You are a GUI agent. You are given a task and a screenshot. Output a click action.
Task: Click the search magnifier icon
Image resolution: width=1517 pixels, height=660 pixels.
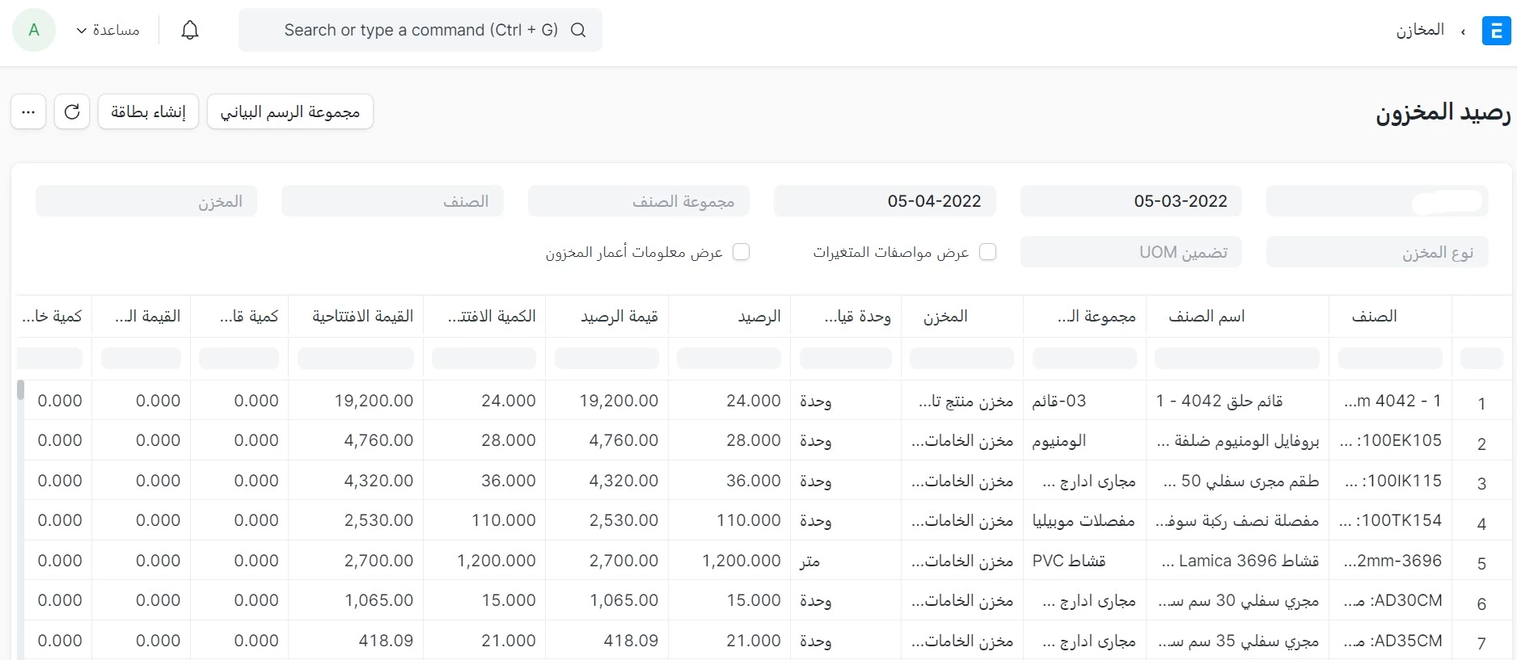tap(578, 30)
